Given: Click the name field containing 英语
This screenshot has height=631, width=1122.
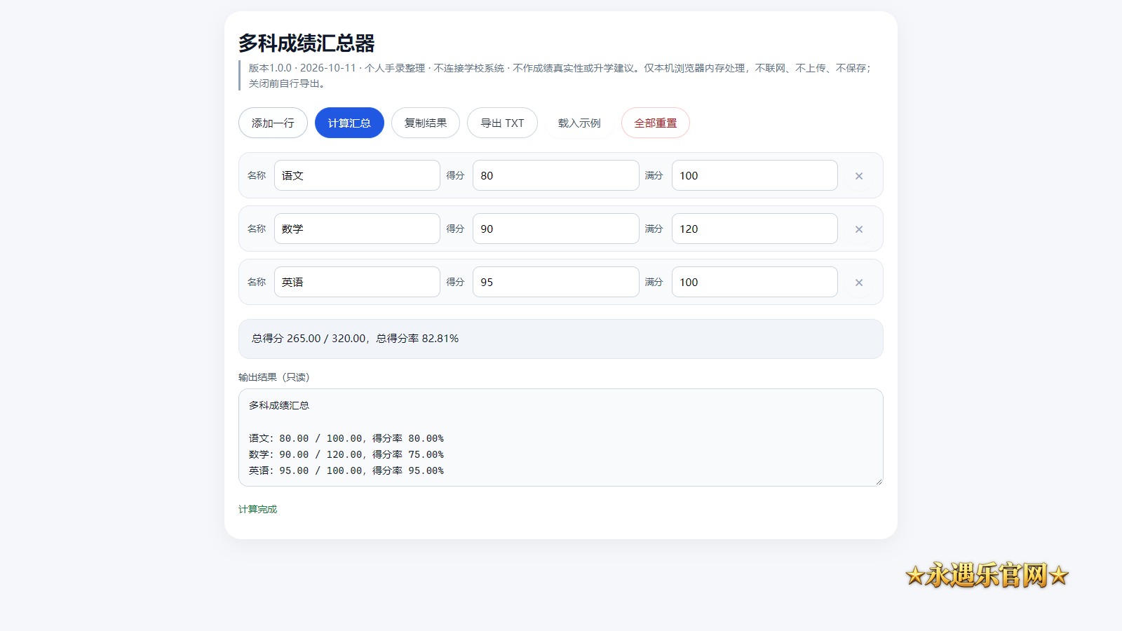Looking at the screenshot, I should point(357,282).
